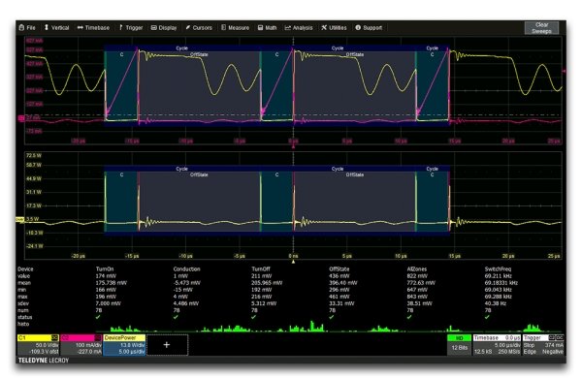Screen dimensions: 582x378
Task: Open the Math menu
Action: (268, 27)
